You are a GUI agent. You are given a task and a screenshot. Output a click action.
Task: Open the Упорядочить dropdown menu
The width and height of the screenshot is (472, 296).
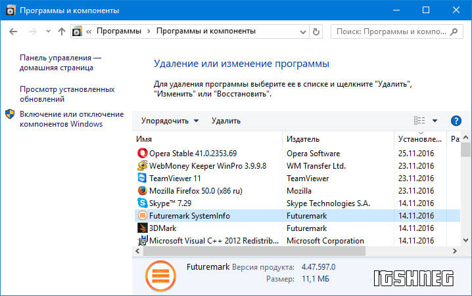169,121
